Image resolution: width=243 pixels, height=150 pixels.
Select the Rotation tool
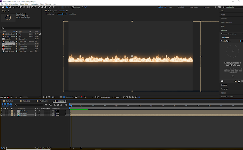pos(18,7)
